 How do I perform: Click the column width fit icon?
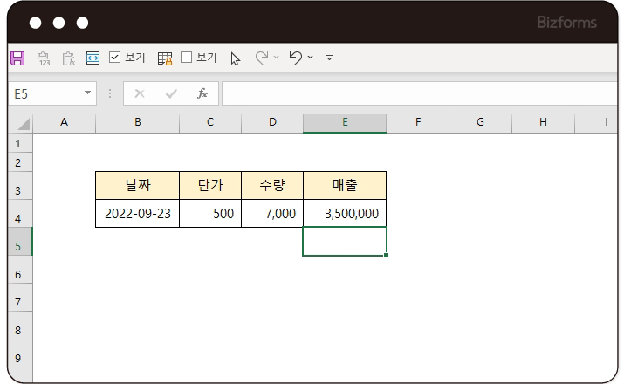pyautogui.click(x=93, y=58)
